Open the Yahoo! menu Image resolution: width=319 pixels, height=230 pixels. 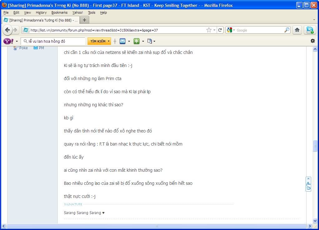pyautogui.click(x=78, y=12)
